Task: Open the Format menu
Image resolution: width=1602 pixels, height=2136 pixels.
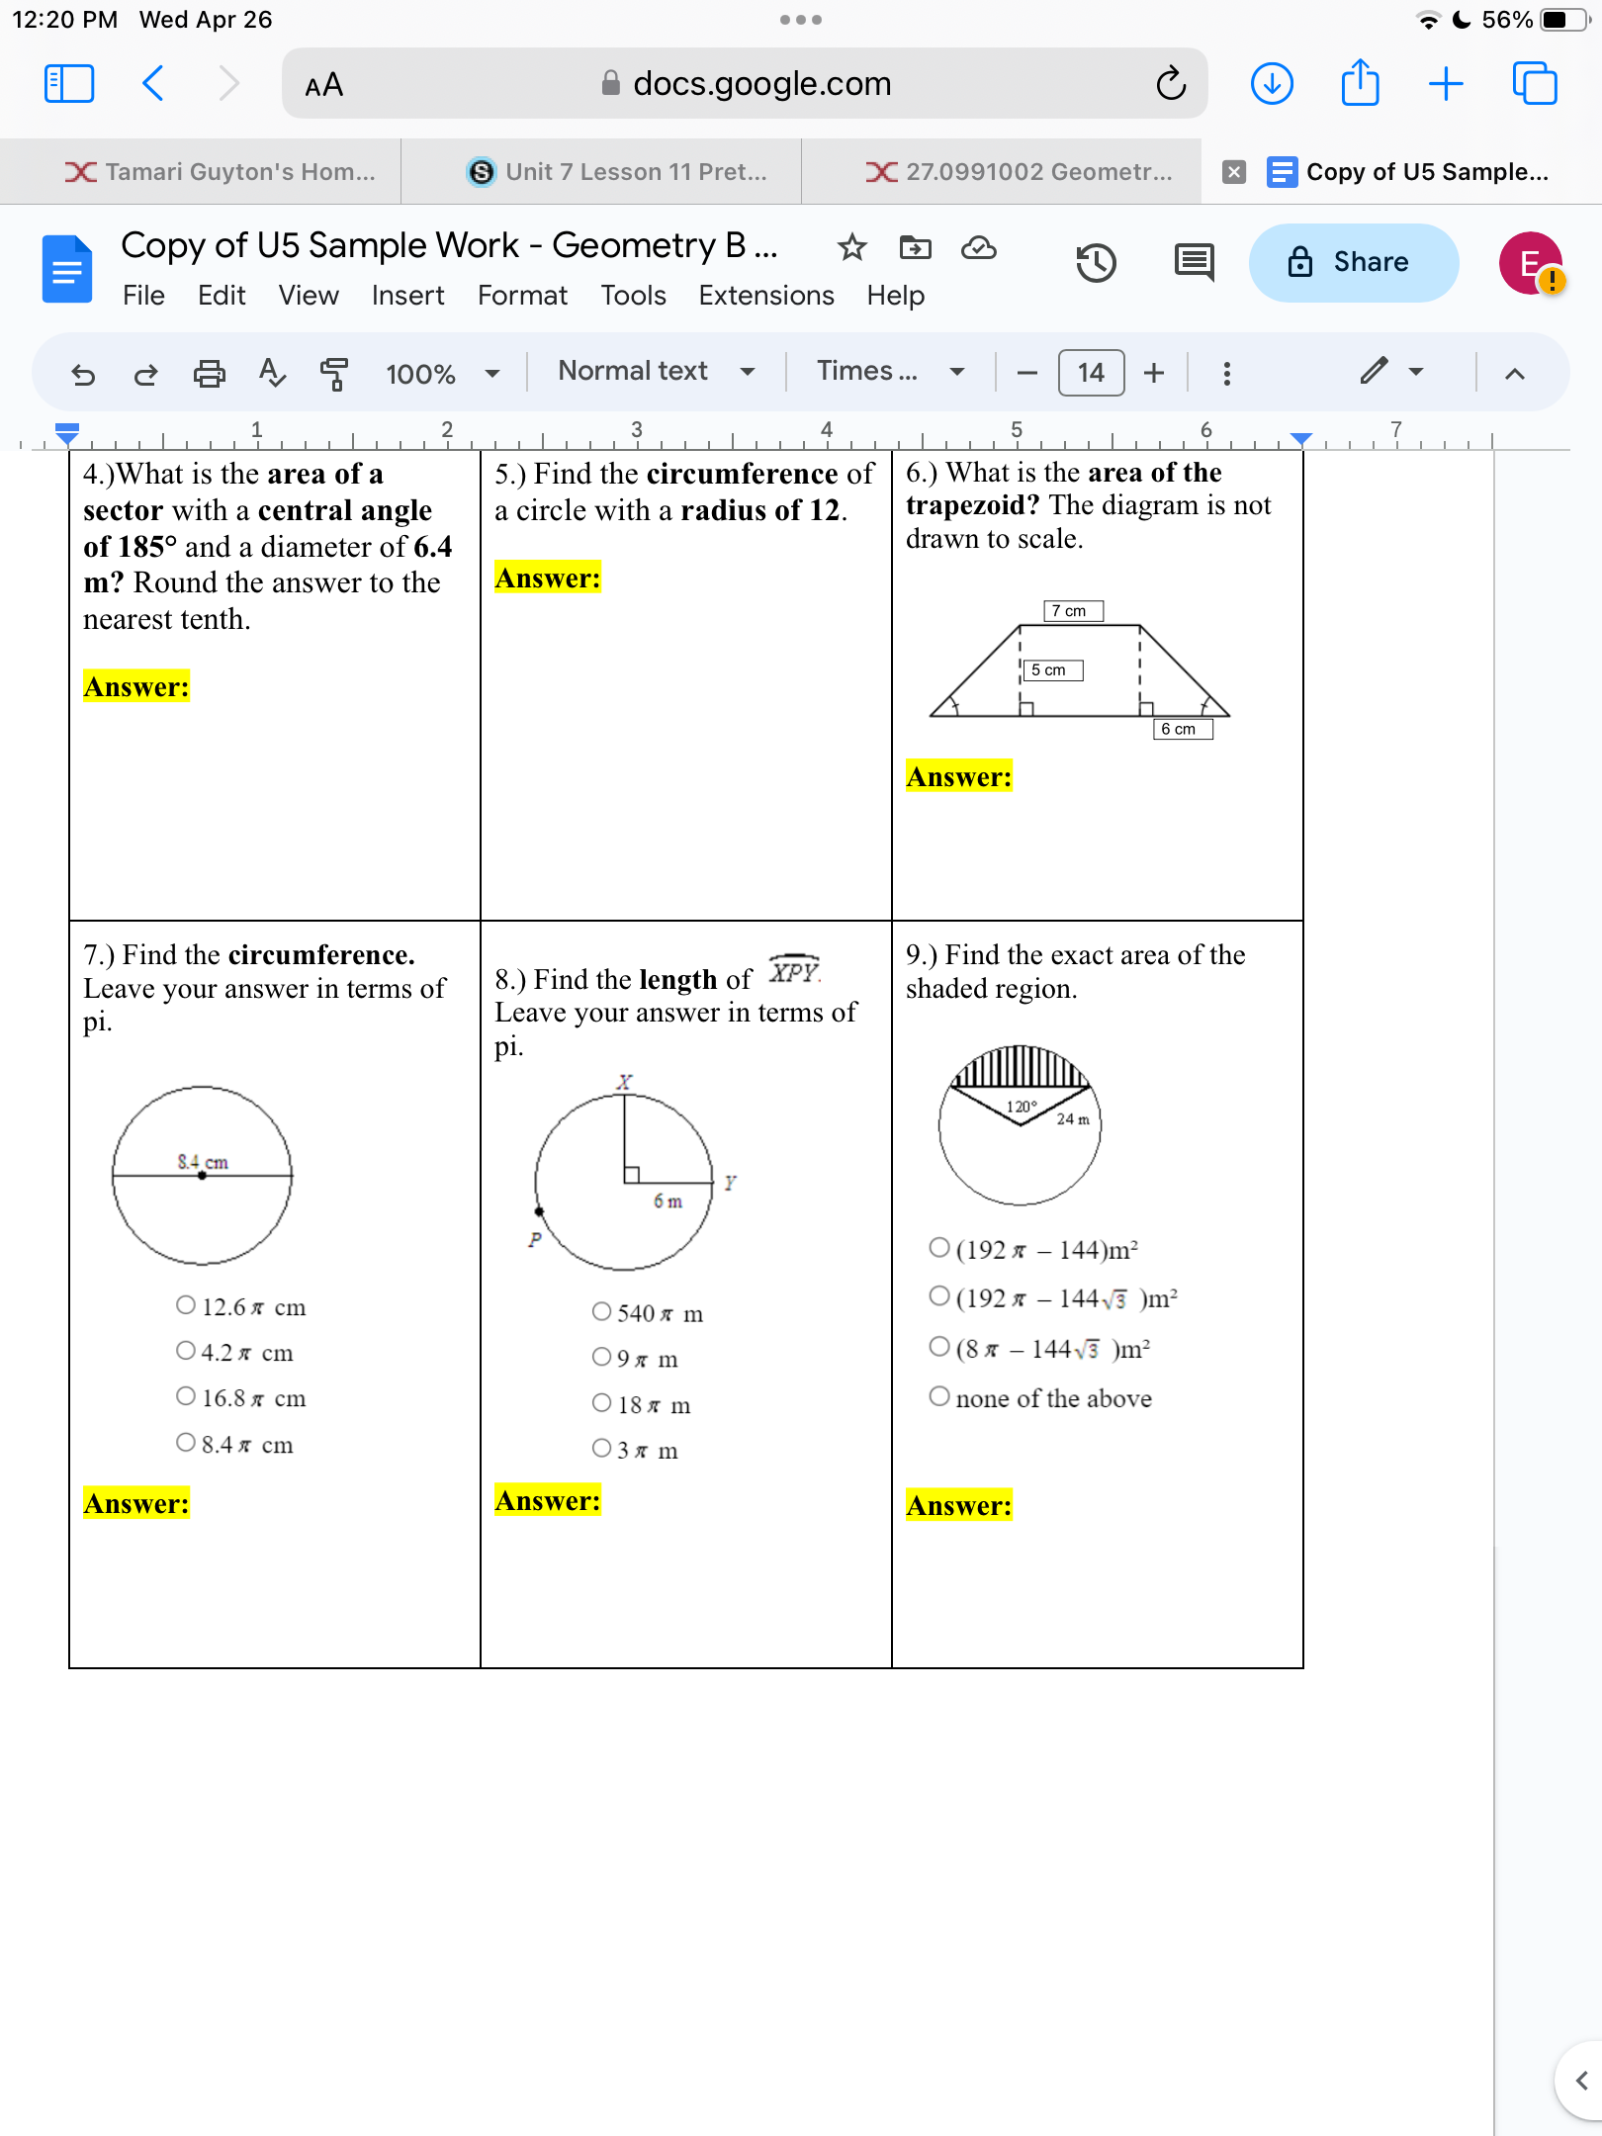Action: 522,295
